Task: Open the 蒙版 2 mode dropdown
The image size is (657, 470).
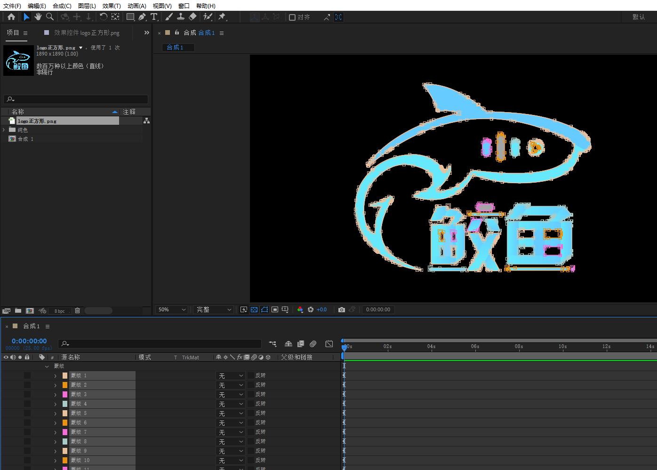Action: (230, 385)
